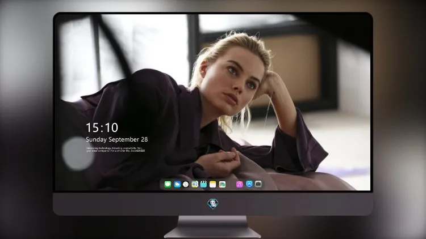426x239 pixels.
Task: Launch the pink Music app in dock
Action: coord(239,185)
